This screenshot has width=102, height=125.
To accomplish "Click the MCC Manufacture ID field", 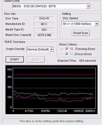I will click(44, 24).
